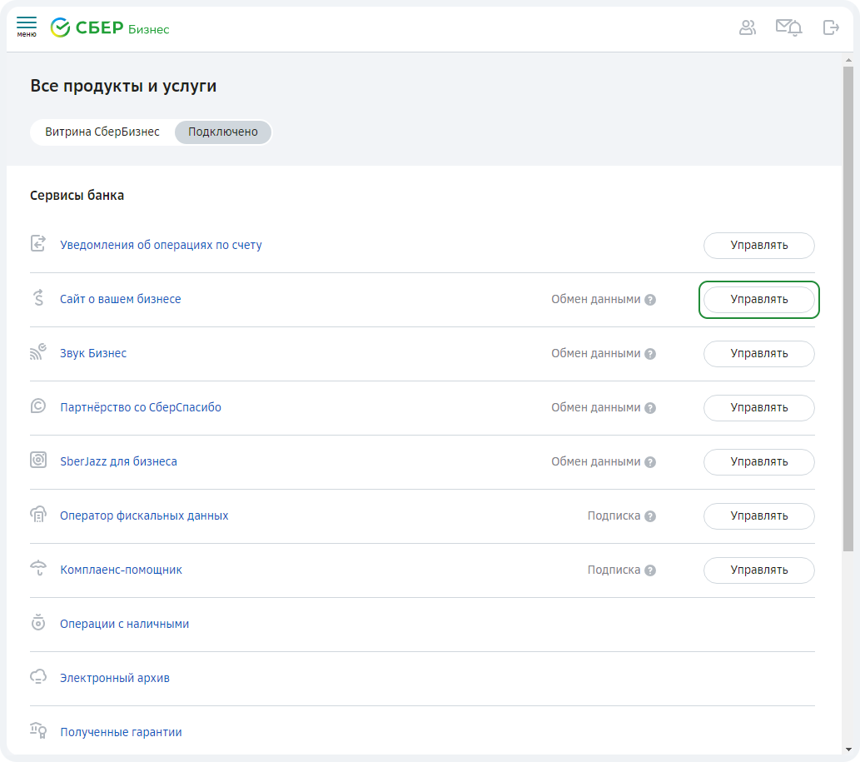
Task: Click the SberJazz icon
Action: (37, 460)
